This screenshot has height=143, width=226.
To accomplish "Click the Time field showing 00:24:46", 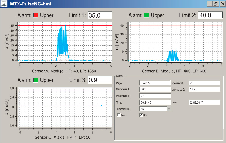I will pos(155,102).
